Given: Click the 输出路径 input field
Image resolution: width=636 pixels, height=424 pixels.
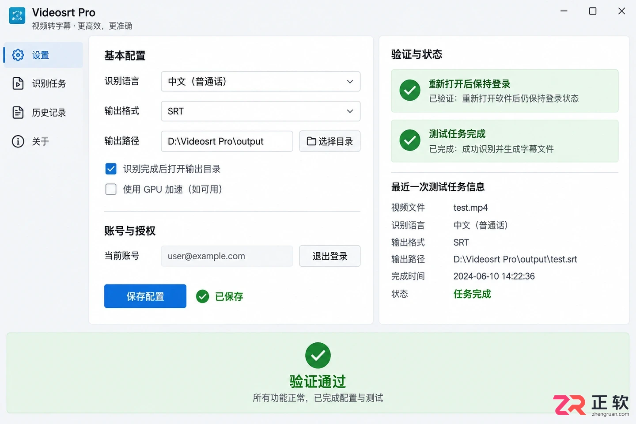Looking at the screenshot, I should (227, 141).
